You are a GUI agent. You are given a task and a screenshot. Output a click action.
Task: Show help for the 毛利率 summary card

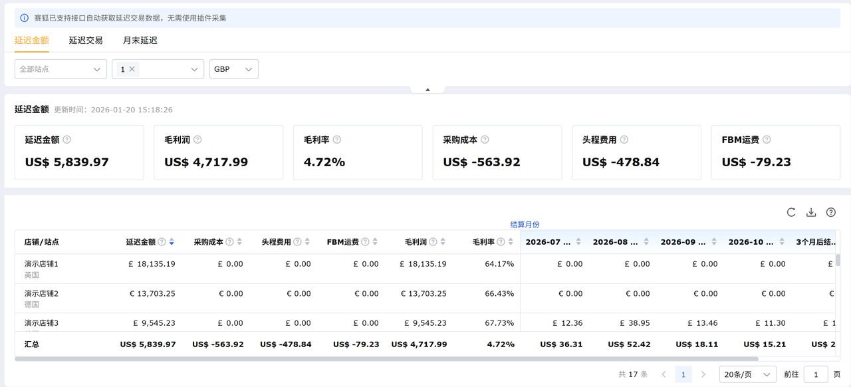pyautogui.click(x=337, y=140)
